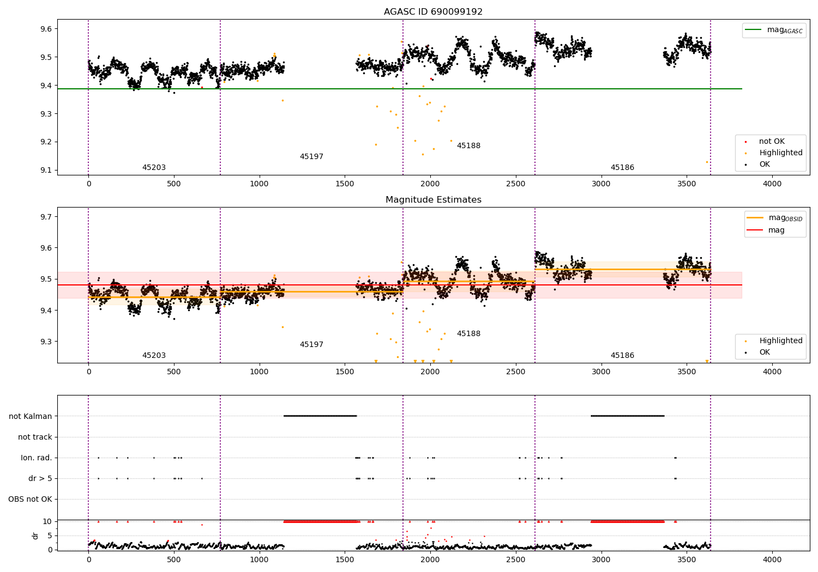Screen dimensions: 818x572
Task: Click red line sample beside 'mag' legend entry
Action: pyautogui.click(x=755, y=230)
